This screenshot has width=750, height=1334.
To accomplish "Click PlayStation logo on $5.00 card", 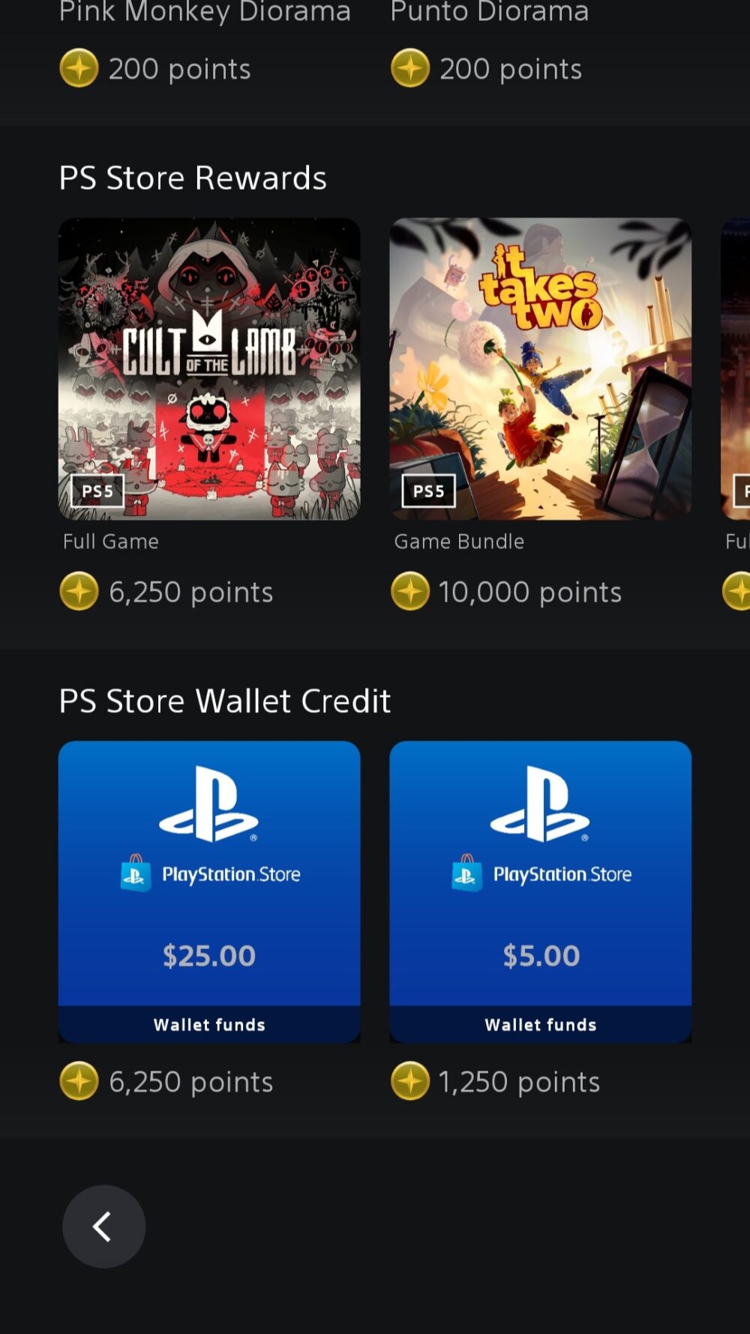I will [540, 804].
